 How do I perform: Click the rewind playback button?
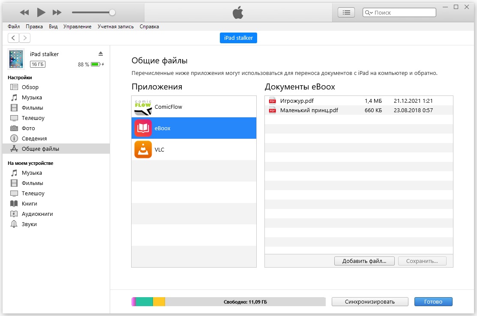(24, 12)
